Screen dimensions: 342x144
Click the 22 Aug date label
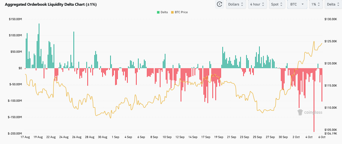[51, 137]
